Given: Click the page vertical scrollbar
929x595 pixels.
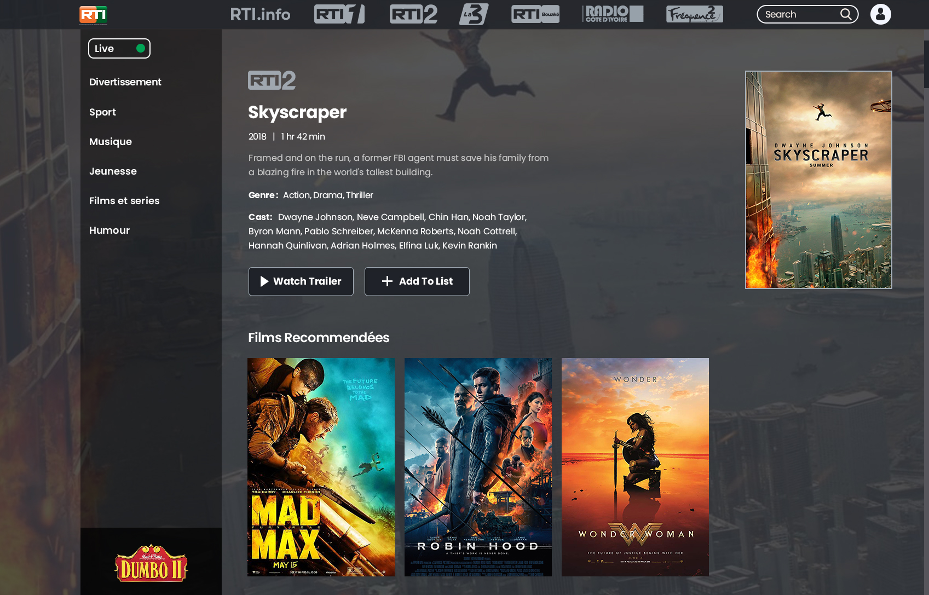Looking at the screenshot, I should click(926, 64).
